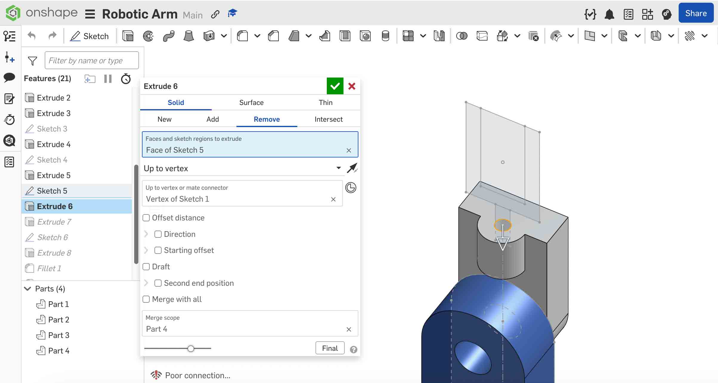
Task: Click the undo arrow
Action: click(32, 35)
